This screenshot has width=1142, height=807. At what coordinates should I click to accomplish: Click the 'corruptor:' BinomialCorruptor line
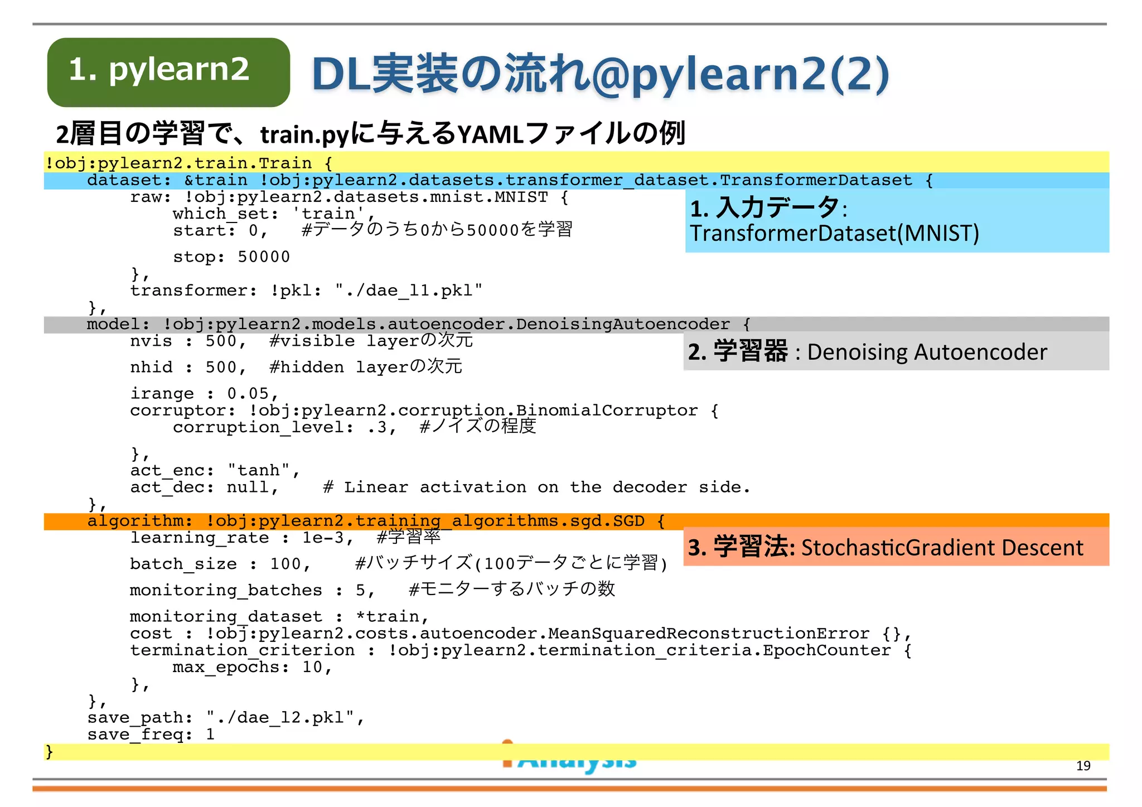coord(424,410)
